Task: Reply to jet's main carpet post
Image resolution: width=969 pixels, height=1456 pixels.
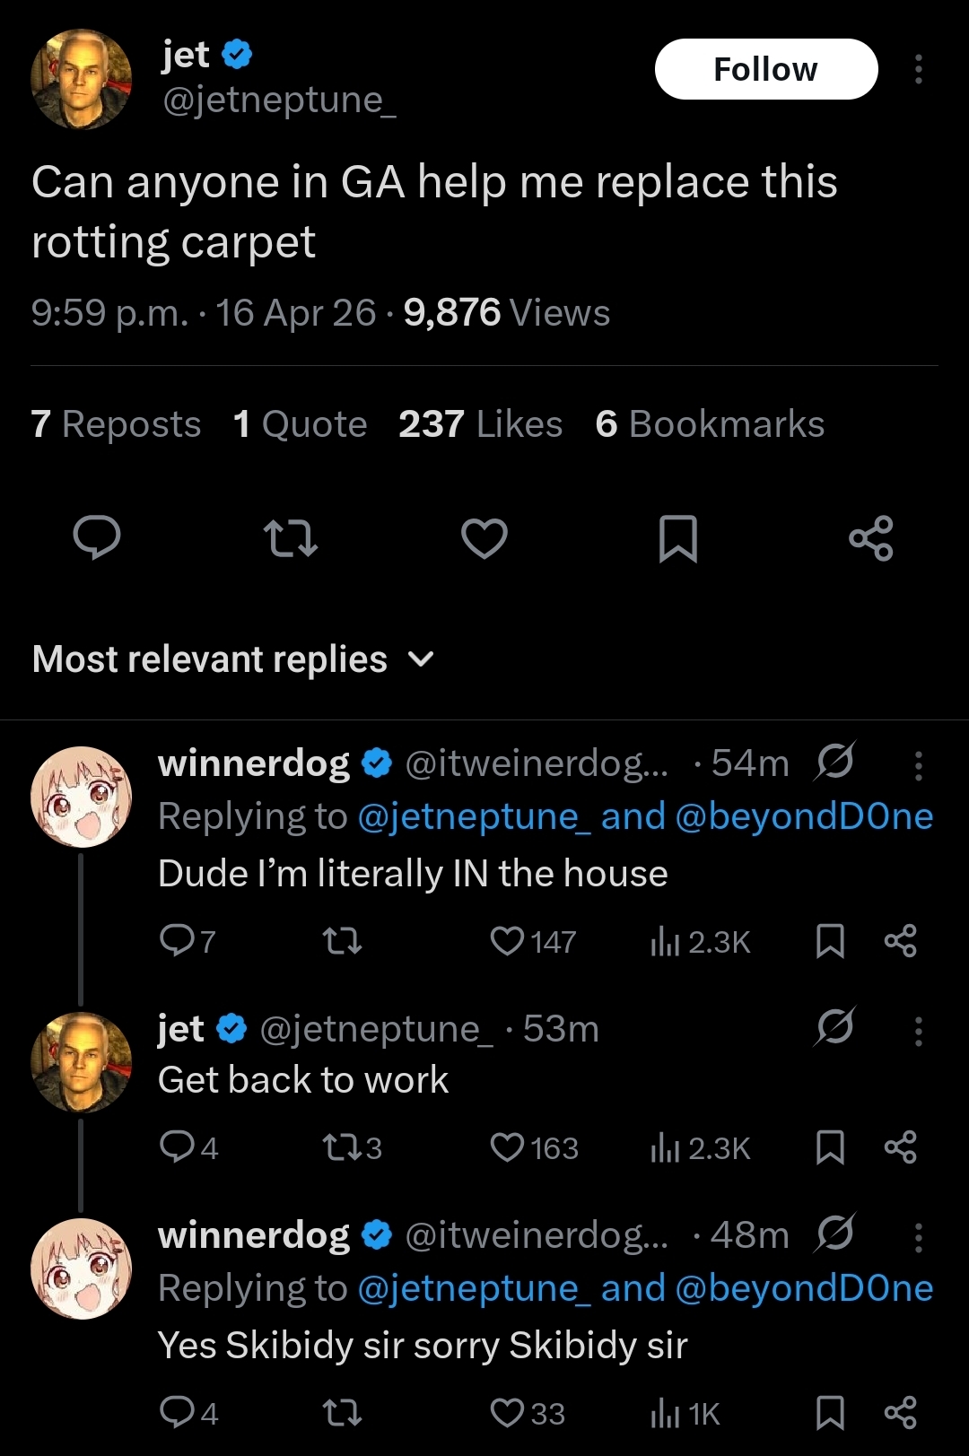Action: 96,538
